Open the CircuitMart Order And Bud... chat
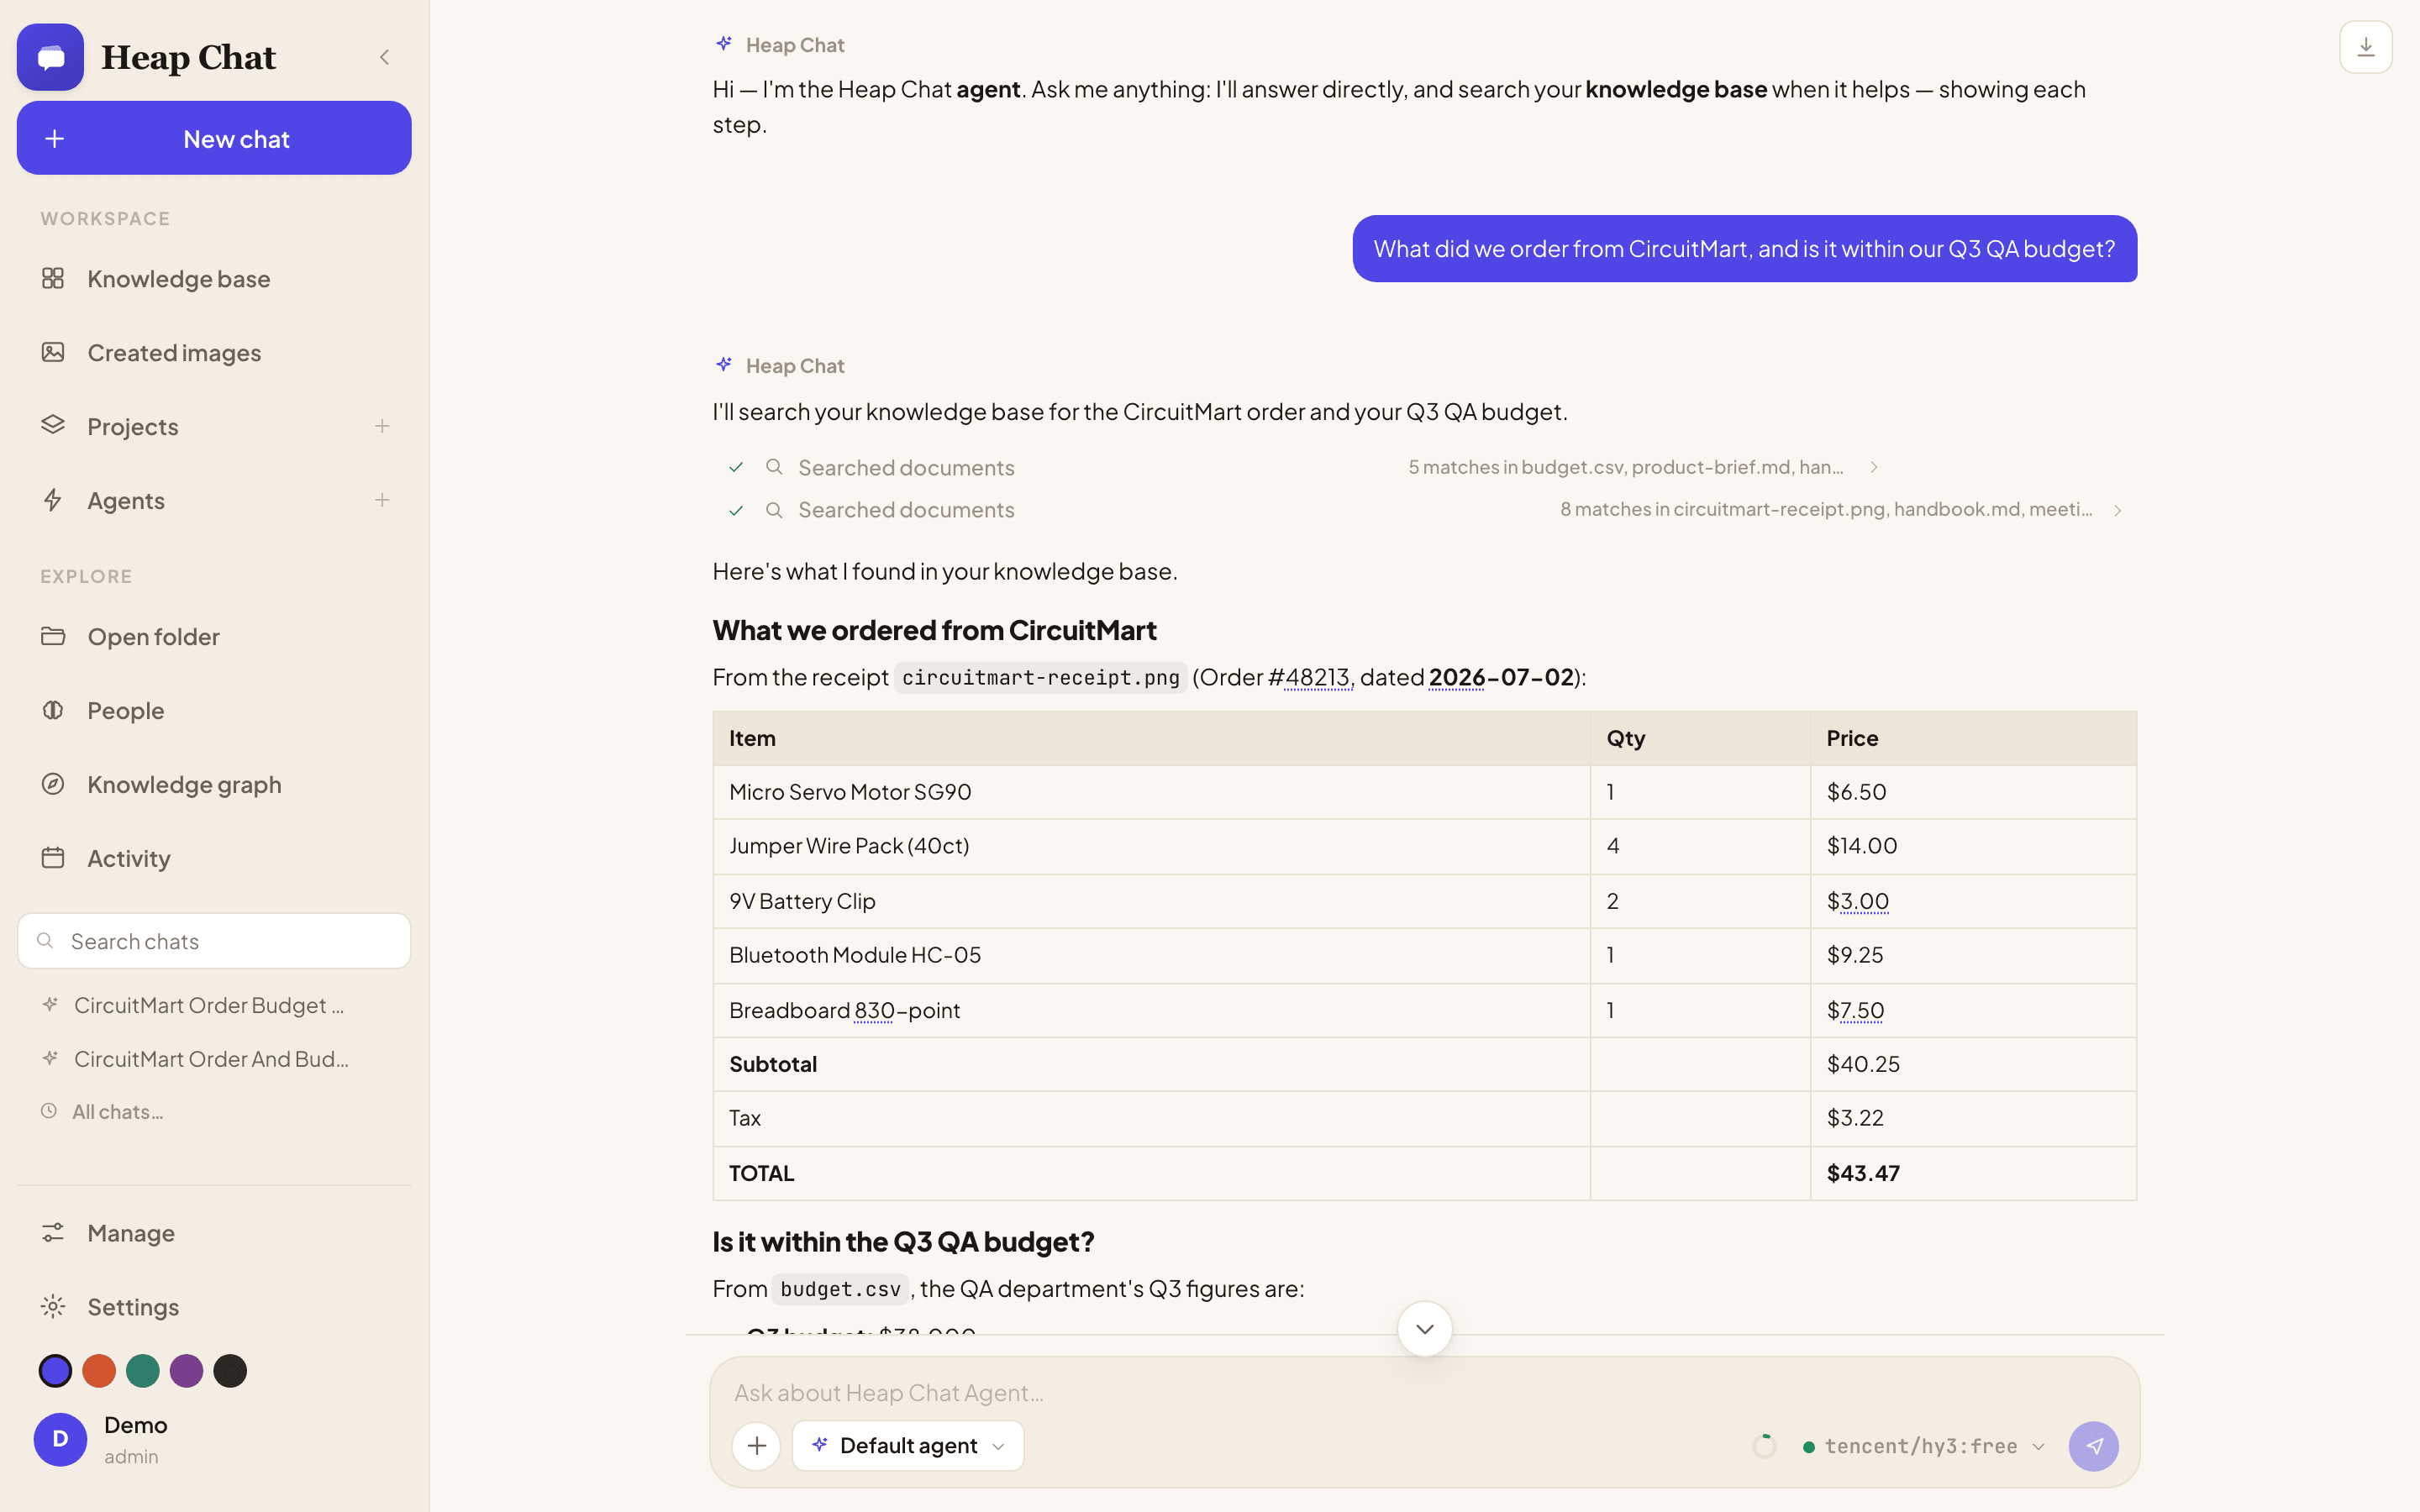This screenshot has width=2420, height=1512. tap(211, 1059)
